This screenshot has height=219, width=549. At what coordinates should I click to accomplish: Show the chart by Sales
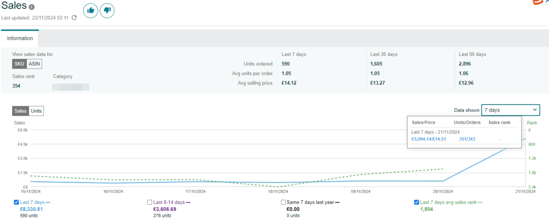[20, 111]
